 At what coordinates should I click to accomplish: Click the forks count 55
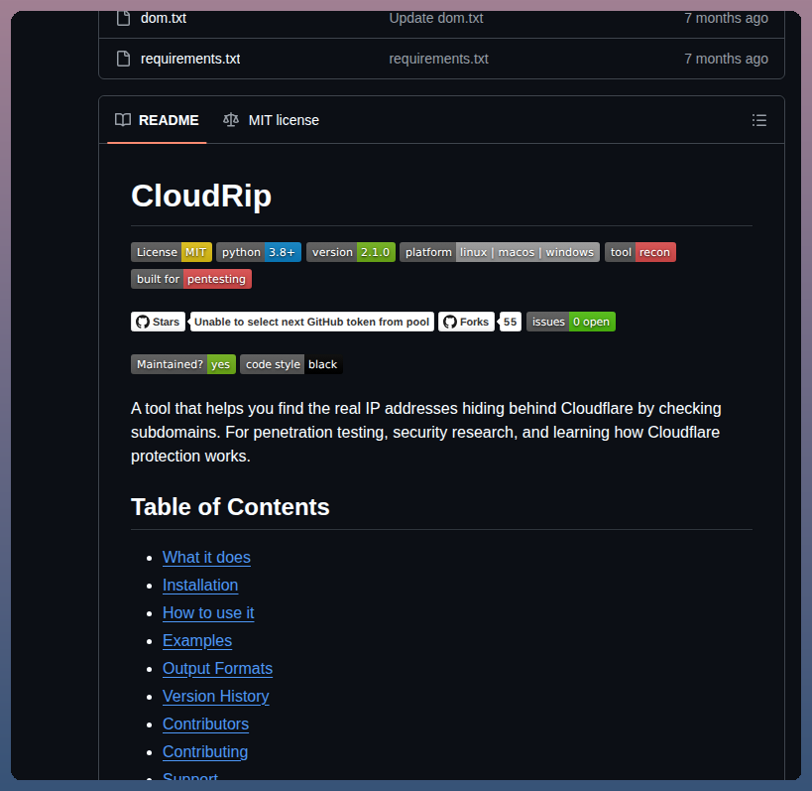coord(510,322)
